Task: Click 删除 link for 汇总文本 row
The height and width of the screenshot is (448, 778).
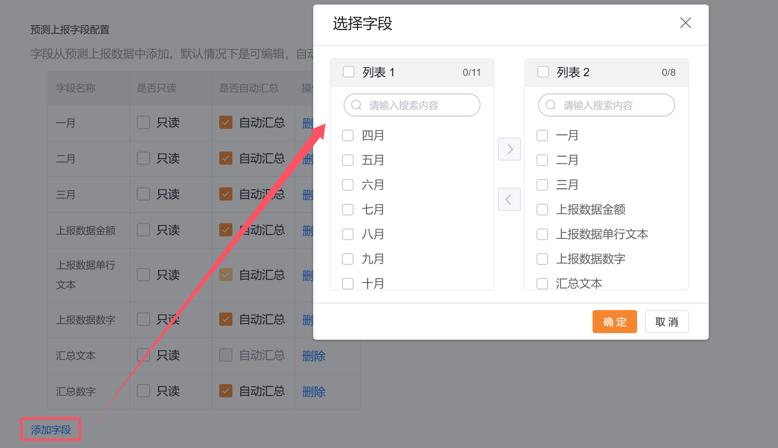Action: [x=314, y=356]
